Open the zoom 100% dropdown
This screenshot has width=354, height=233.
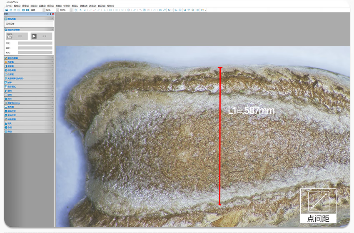[69, 10]
